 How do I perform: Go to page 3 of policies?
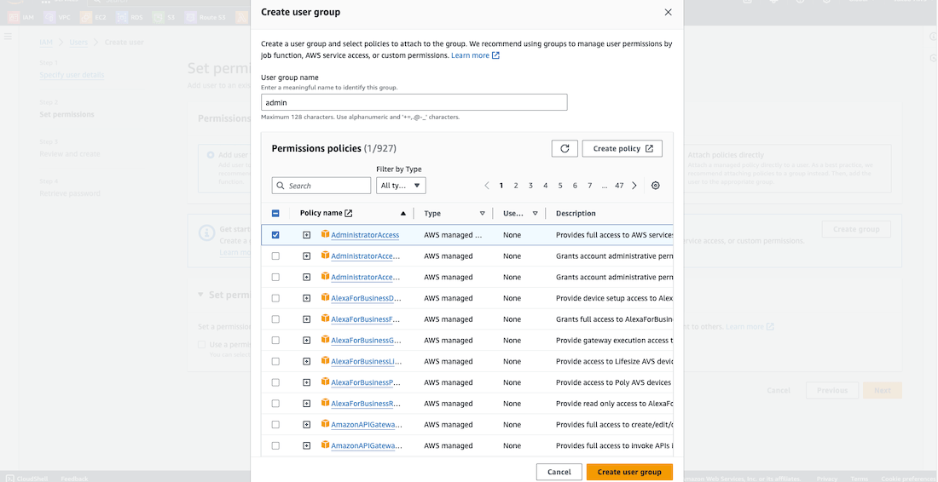[530, 186]
